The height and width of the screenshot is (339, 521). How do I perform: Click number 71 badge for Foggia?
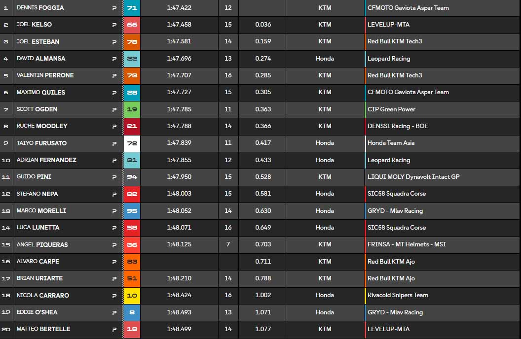click(132, 8)
